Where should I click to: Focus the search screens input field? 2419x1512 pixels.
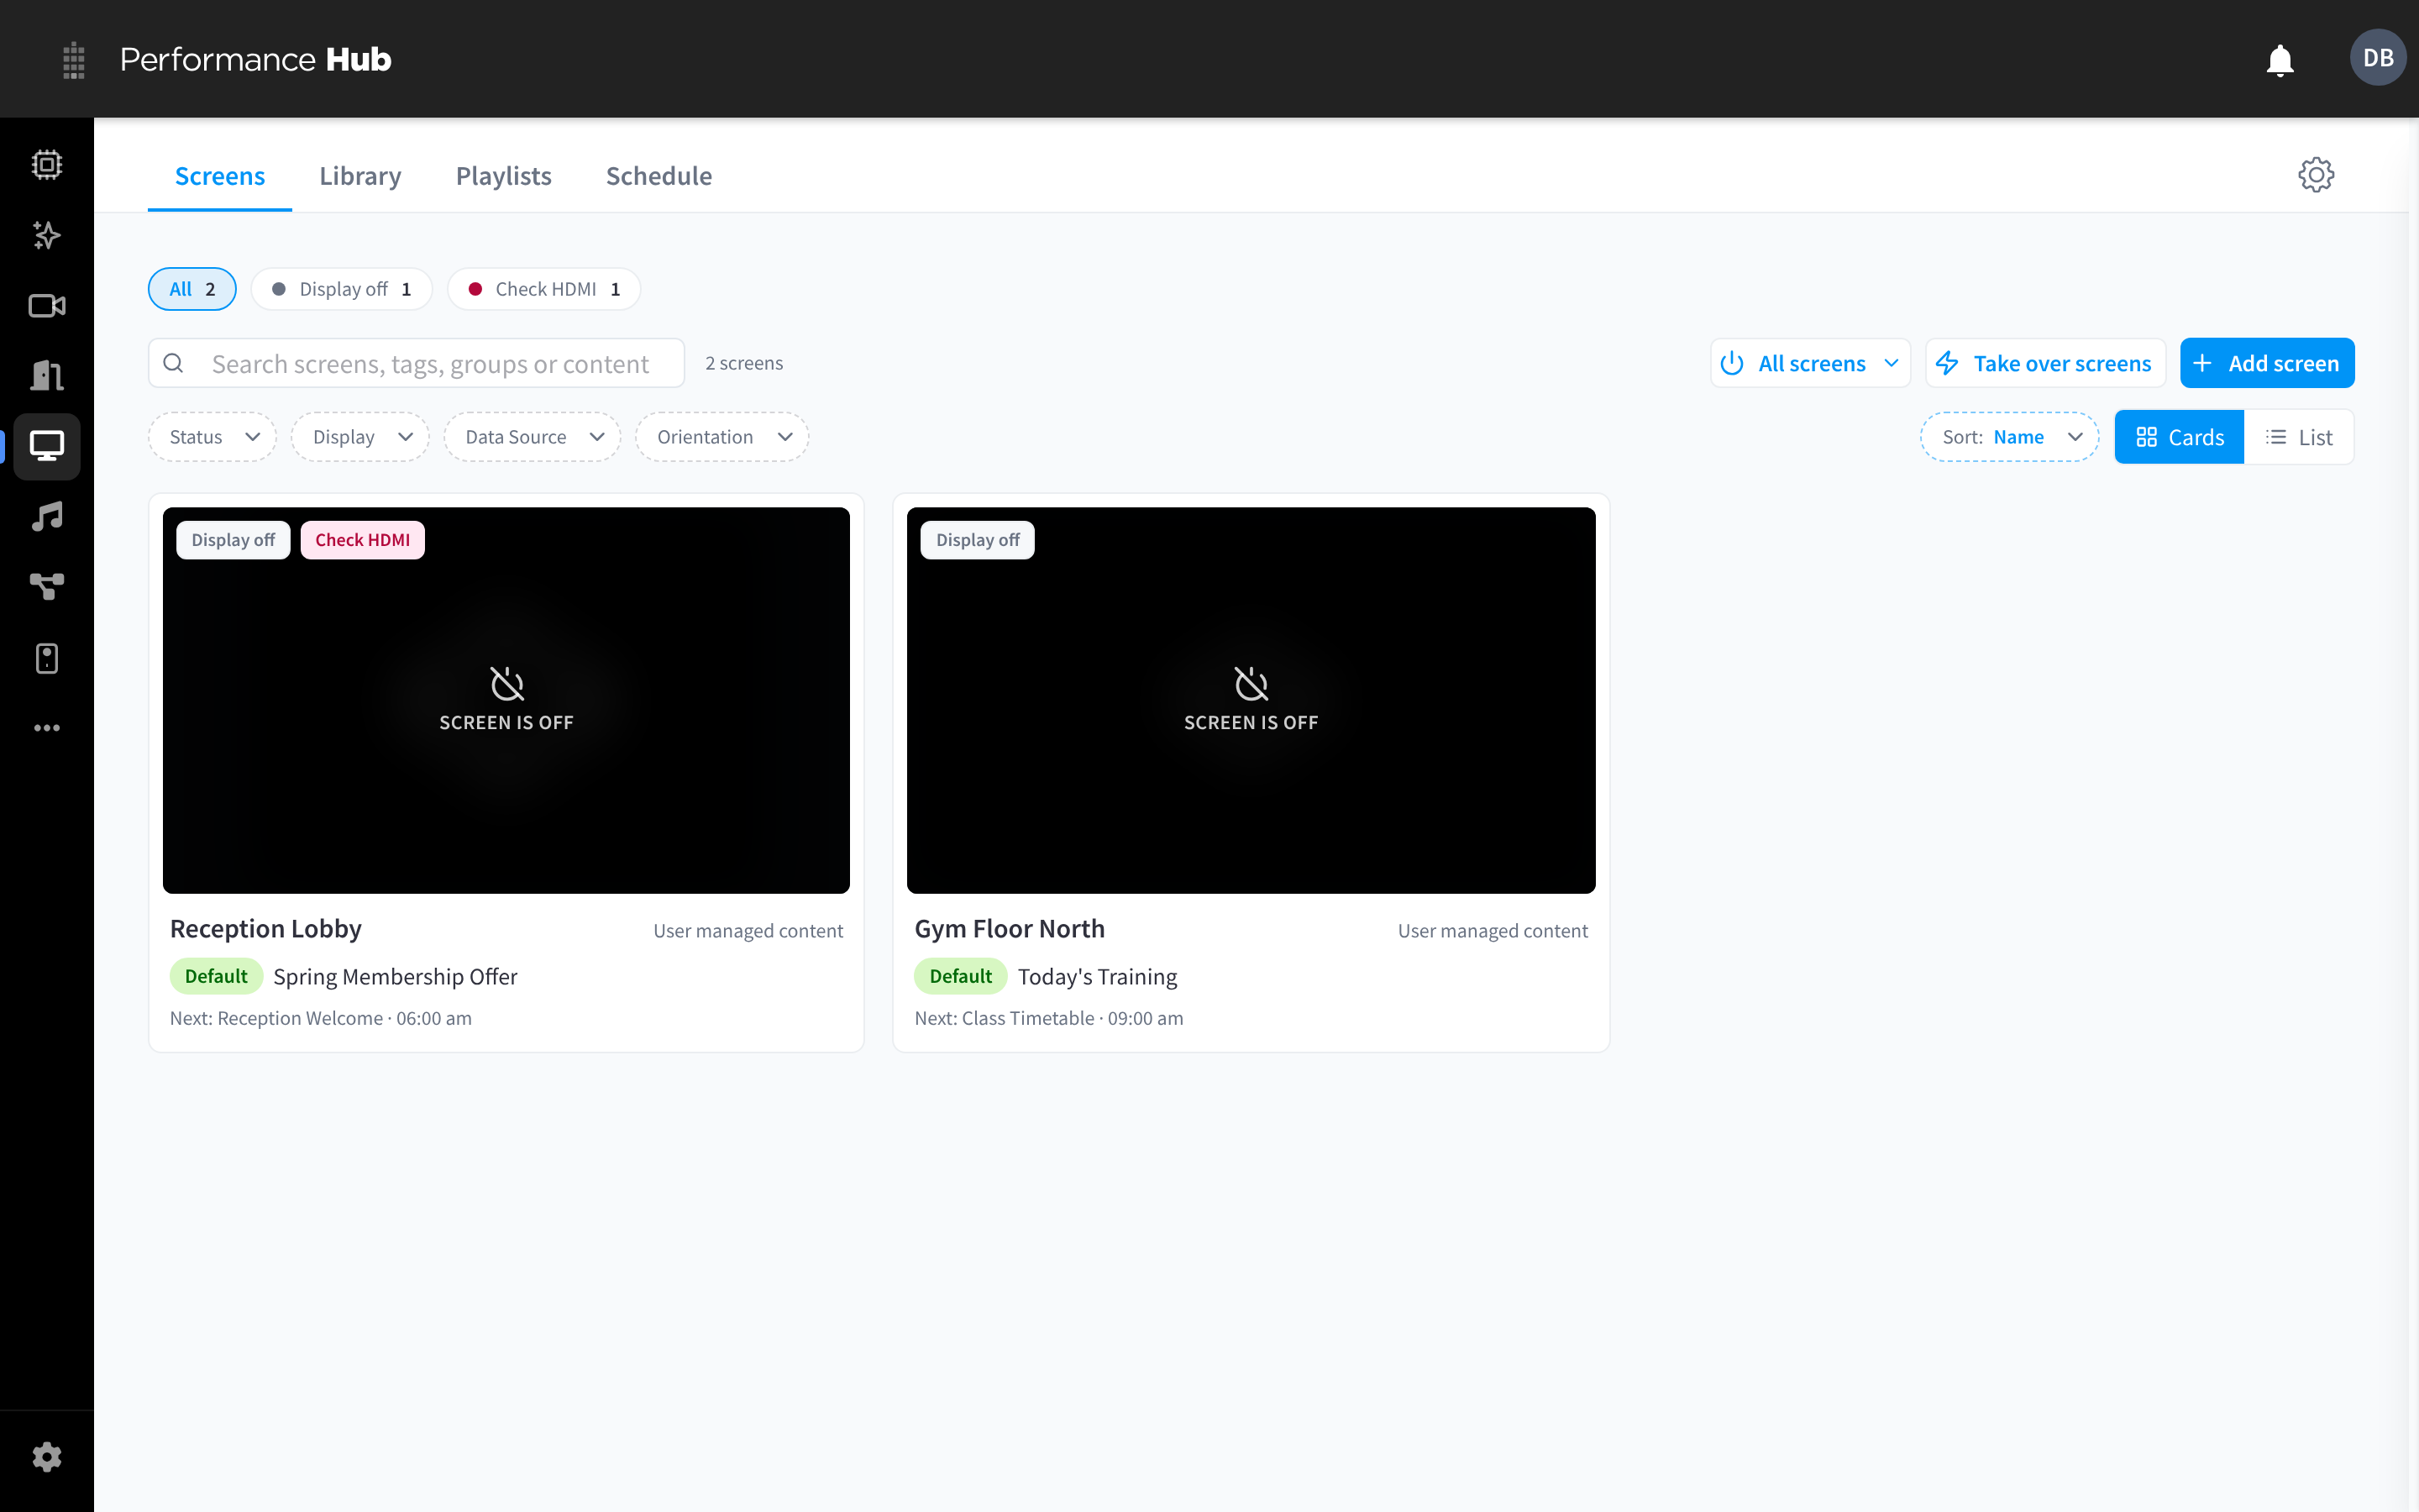pyautogui.click(x=417, y=363)
